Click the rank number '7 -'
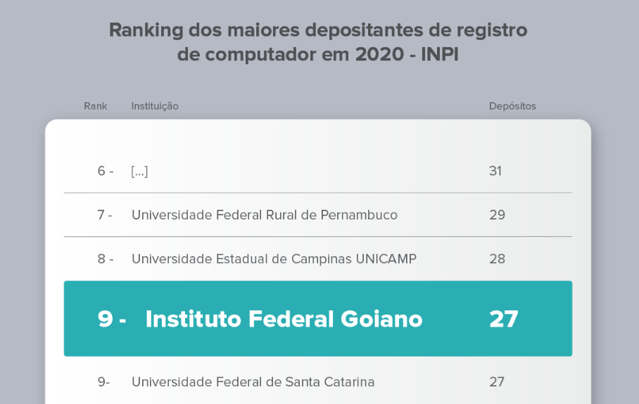 tap(105, 215)
